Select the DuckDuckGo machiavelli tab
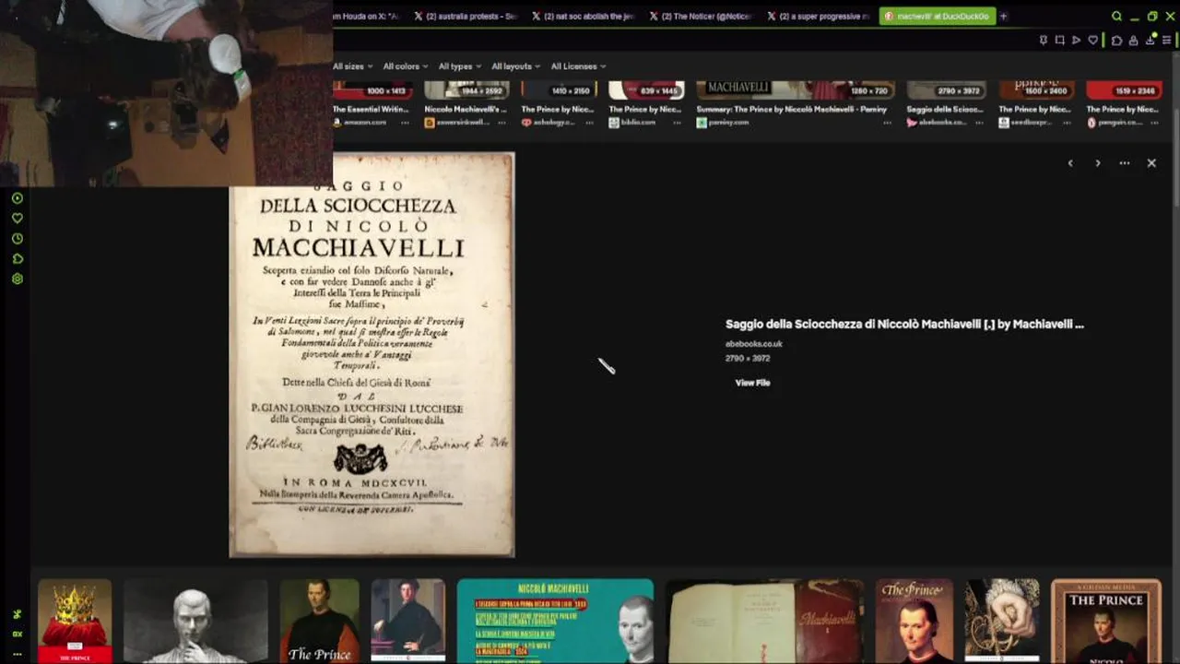This screenshot has height=664, width=1180. (936, 16)
